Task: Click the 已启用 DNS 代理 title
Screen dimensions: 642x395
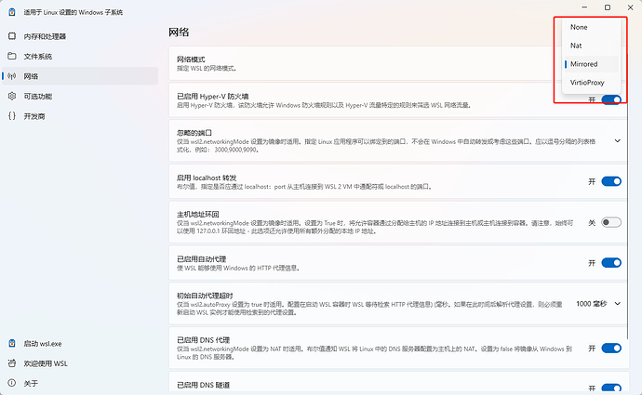Action: coord(203,340)
